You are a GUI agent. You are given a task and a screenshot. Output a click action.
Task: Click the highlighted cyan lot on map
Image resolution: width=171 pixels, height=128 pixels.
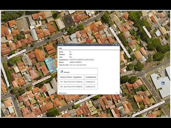tap(50, 65)
